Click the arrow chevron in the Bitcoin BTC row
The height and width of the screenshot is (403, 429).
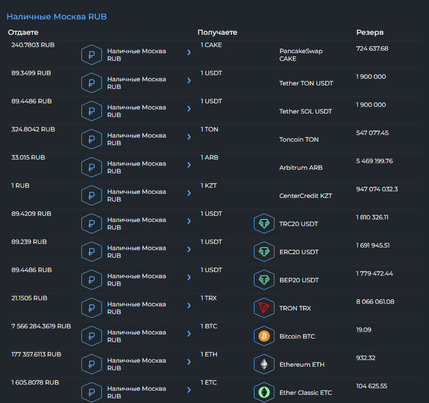click(x=189, y=334)
